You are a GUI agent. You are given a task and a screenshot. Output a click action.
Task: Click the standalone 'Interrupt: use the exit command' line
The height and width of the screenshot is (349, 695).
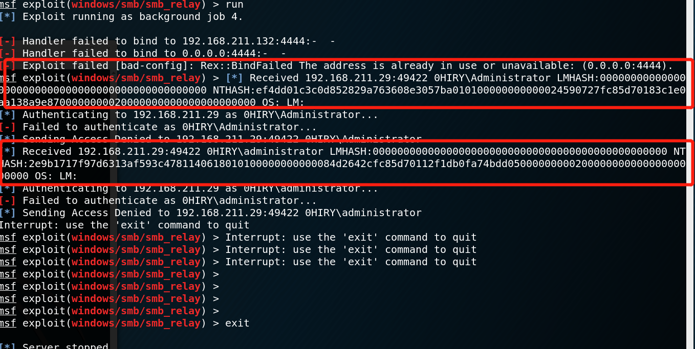tap(124, 225)
